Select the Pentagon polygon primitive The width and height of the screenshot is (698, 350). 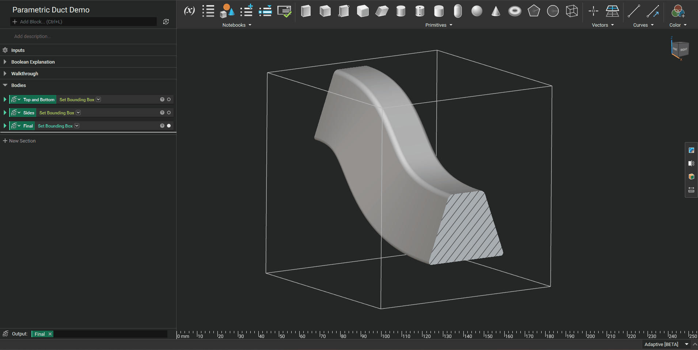pos(534,11)
